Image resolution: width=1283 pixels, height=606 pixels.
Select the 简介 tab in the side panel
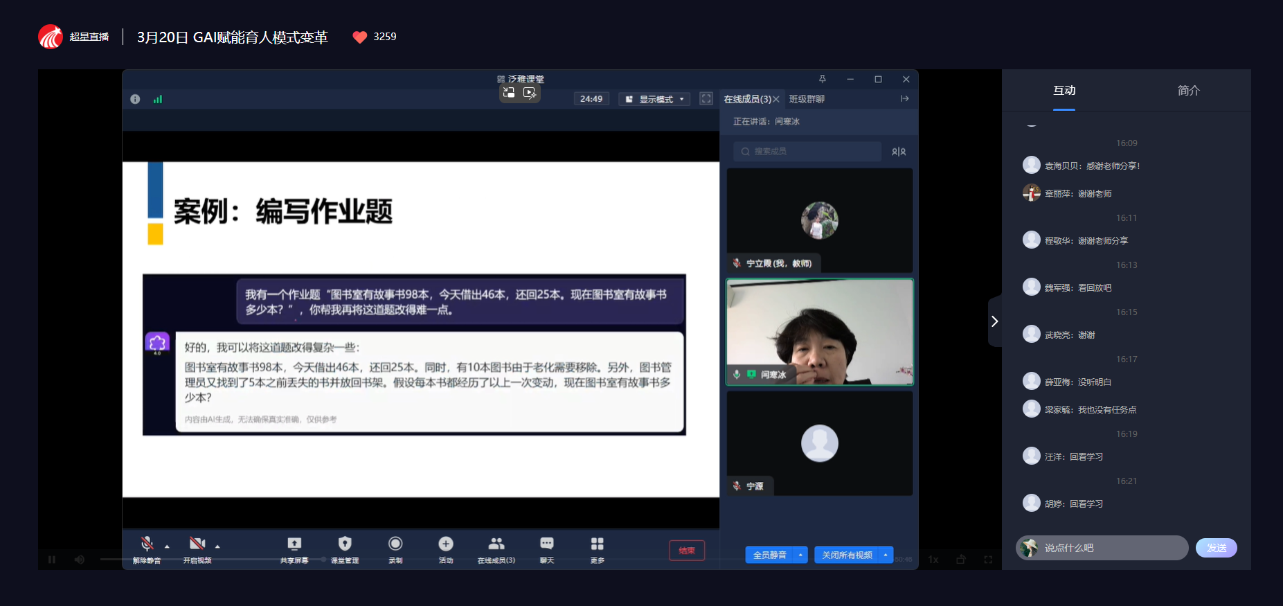click(1188, 91)
